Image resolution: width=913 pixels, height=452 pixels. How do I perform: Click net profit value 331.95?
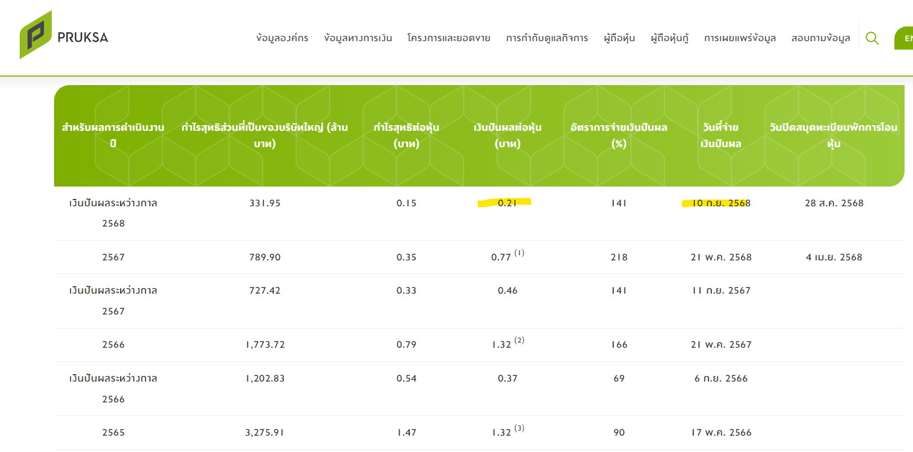265,203
